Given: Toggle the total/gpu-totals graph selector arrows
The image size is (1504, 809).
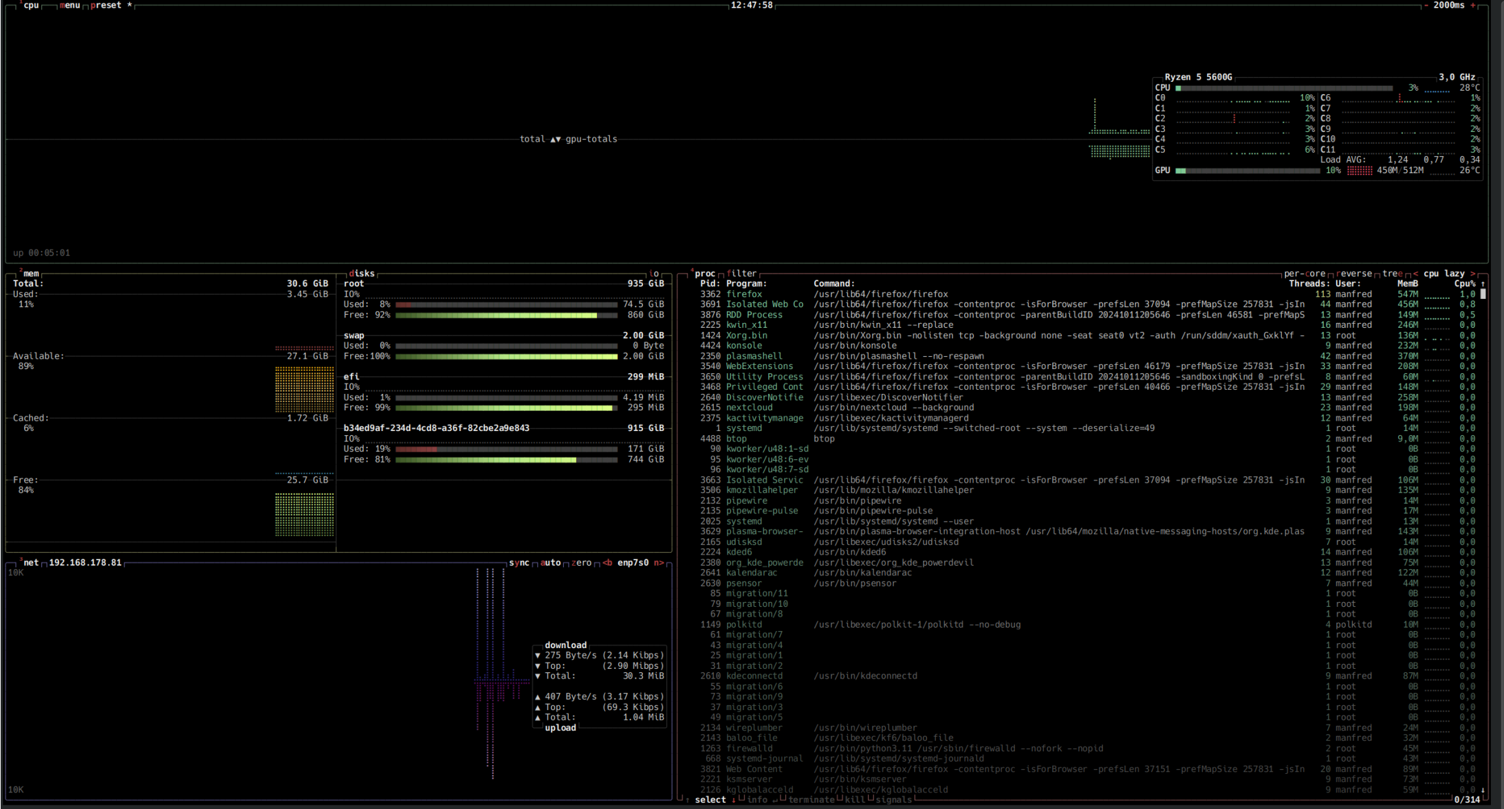Looking at the screenshot, I should pos(555,140).
